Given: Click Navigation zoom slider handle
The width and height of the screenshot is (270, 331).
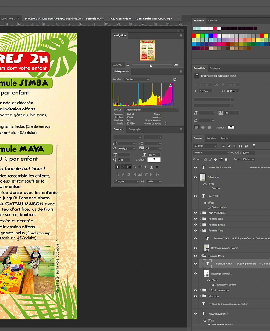Looking at the screenshot, I should coord(150,66).
